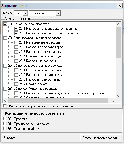The image size is (124, 144).
Task: Tick the 90 - Продажа checkbox
Action: tap(5, 119)
